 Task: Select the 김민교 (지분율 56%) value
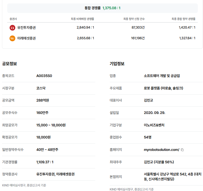pyautogui.click(x=159, y=162)
